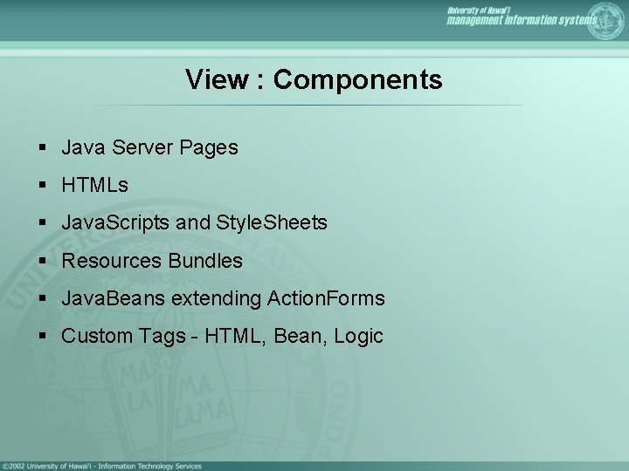Select 'JavaBeans extending ActionForms' line
Viewport: 629px width, 471px height.
pyautogui.click(x=223, y=299)
